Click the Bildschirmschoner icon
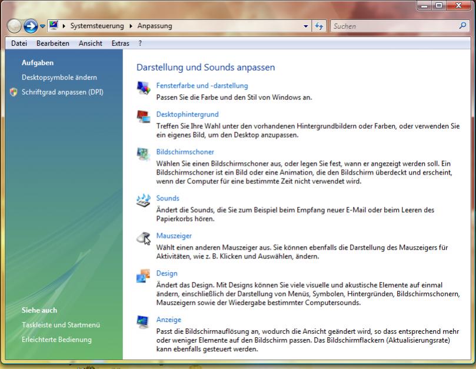 pyautogui.click(x=144, y=155)
